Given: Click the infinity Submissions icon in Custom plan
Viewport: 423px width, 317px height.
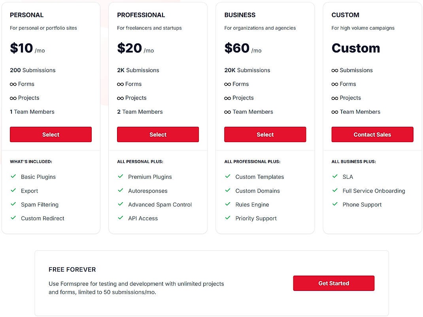Looking at the screenshot, I should (334, 70).
